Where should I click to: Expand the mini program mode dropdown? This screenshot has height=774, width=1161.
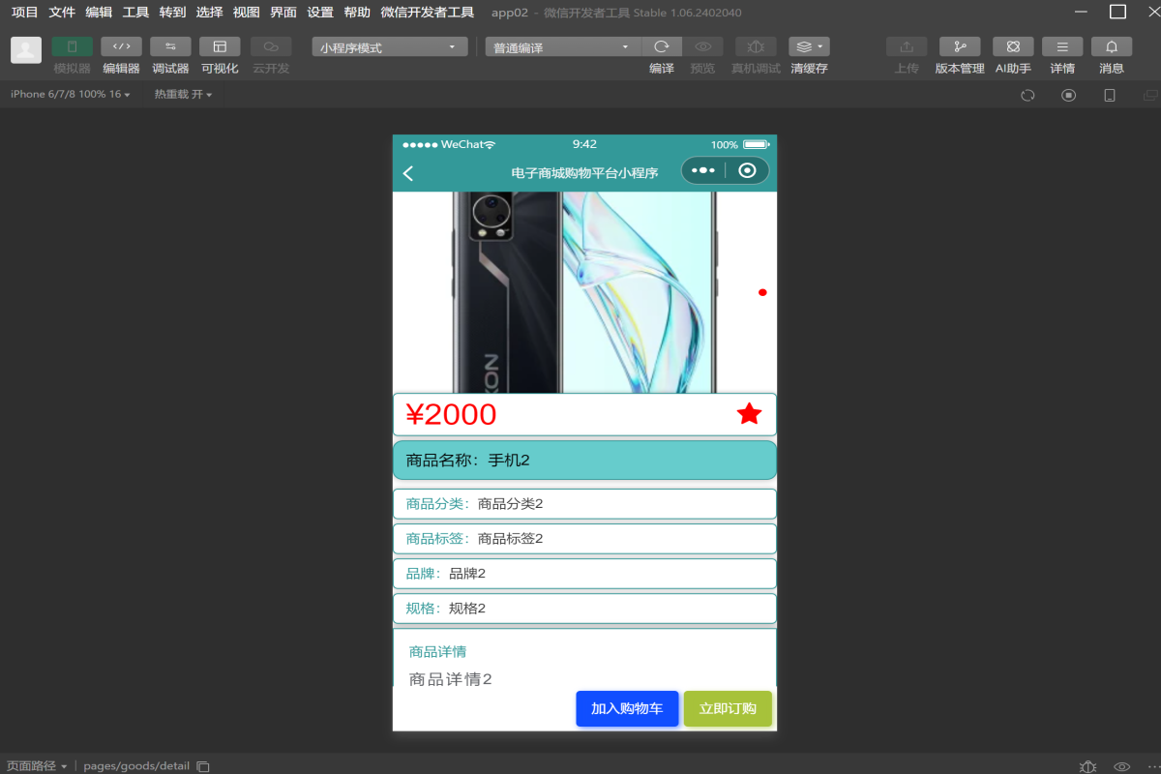coord(389,47)
